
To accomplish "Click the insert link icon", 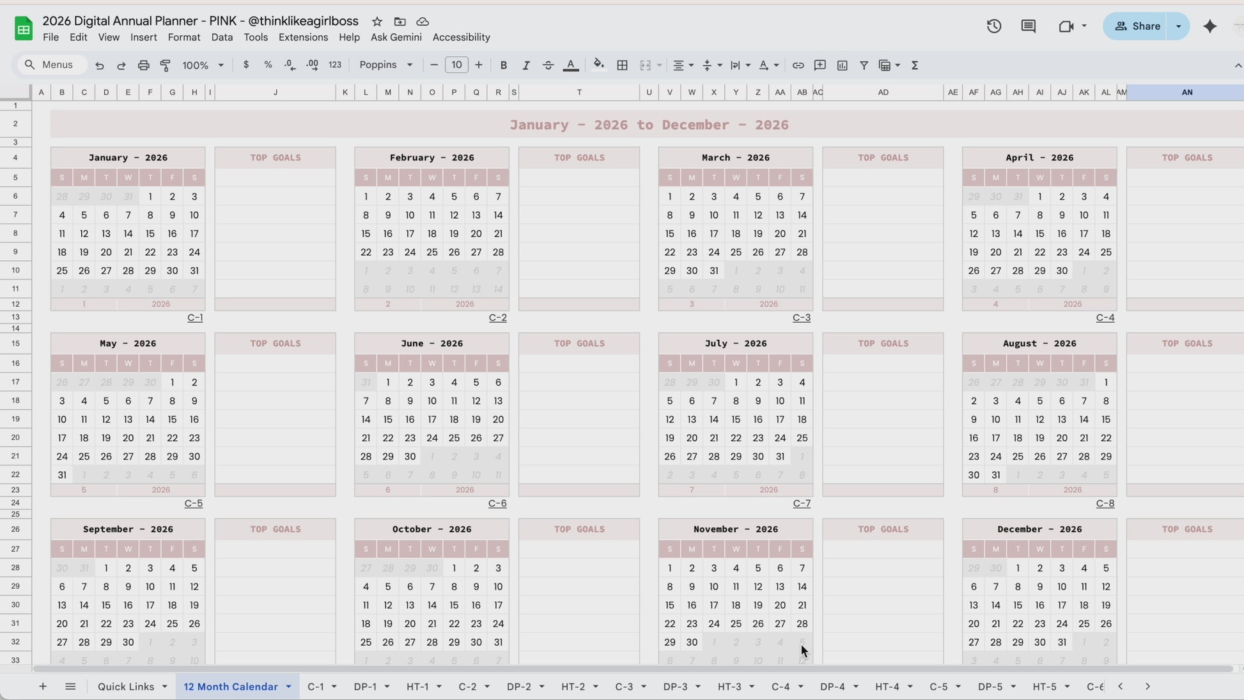I will [798, 65].
